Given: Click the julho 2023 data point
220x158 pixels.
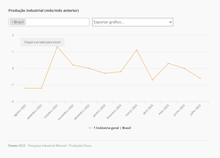Looking at the screenshot, I should point(200,78).
